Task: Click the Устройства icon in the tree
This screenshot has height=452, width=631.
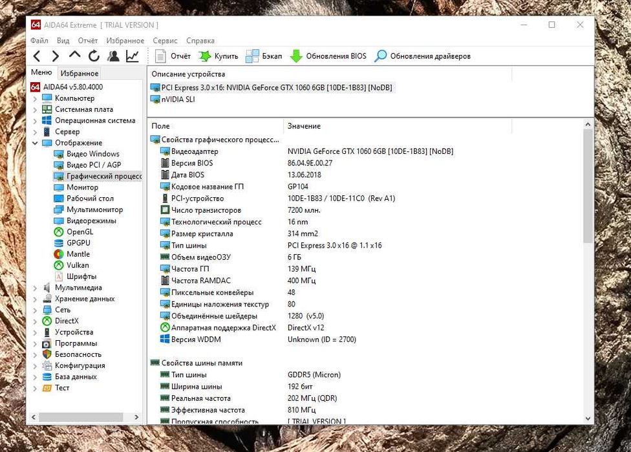Action: tap(47, 332)
